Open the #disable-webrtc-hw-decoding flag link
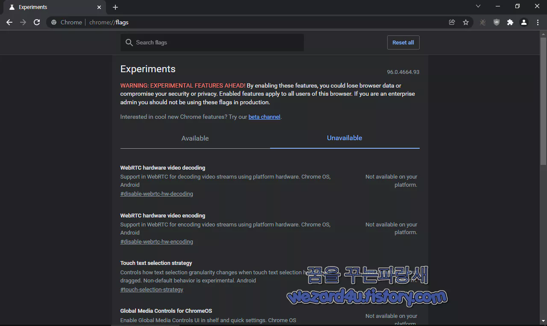This screenshot has width=547, height=326. pos(157,194)
